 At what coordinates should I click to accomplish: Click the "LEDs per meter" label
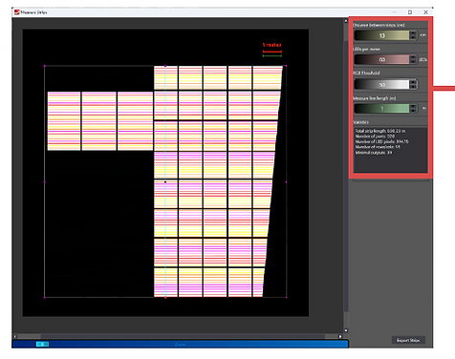(366, 49)
